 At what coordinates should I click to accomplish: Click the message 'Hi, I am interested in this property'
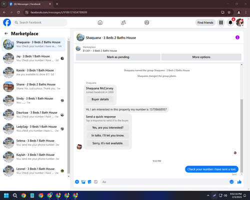pos(126,109)
